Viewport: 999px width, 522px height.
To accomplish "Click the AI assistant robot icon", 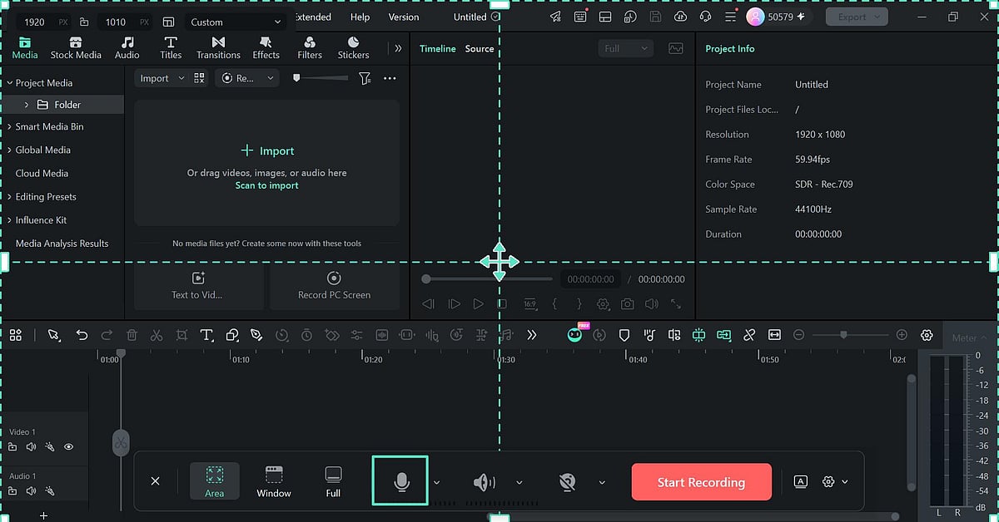I will (x=574, y=335).
